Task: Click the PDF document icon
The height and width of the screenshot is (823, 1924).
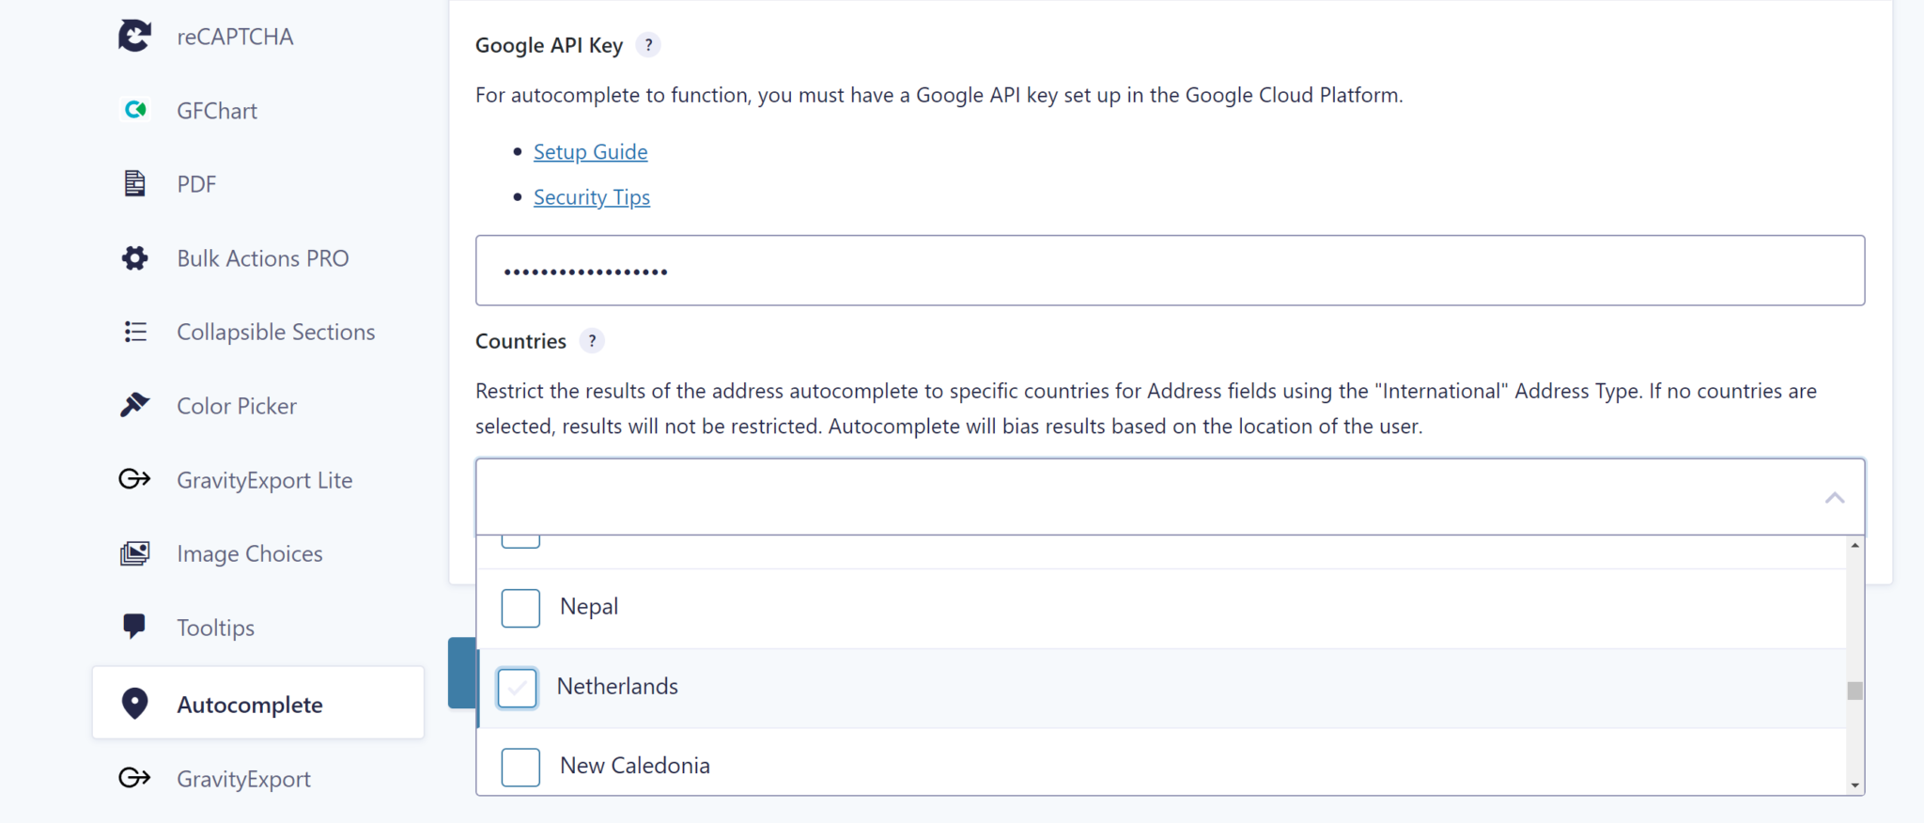Action: [x=135, y=183]
